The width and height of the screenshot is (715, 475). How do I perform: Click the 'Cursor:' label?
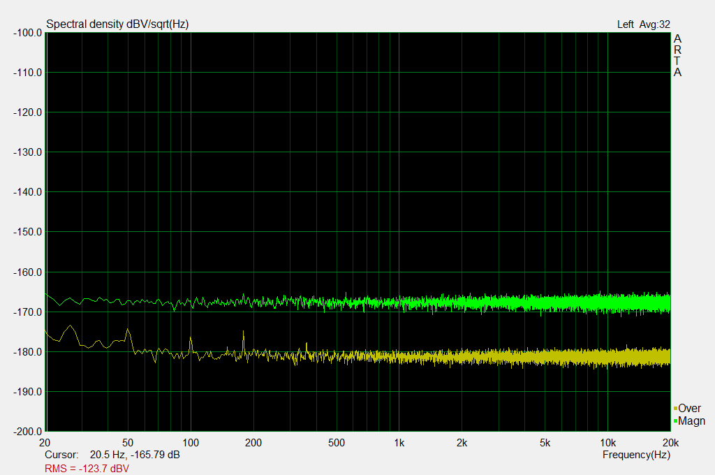coord(61,455)
